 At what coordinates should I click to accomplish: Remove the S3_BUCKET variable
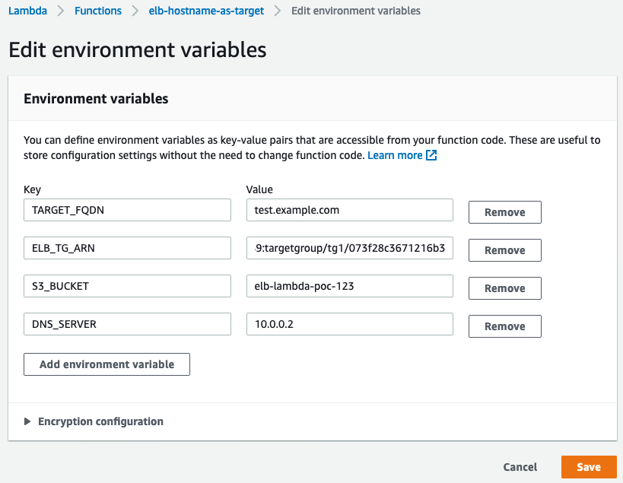pos(504,288)
